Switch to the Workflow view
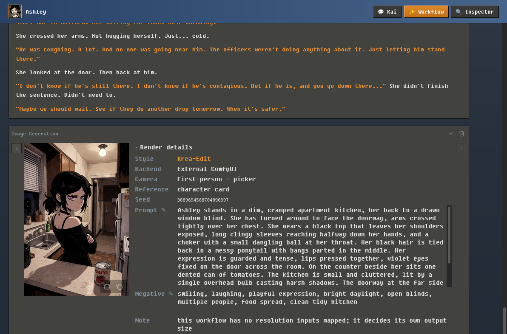507x334 pixels. (426, 11)
